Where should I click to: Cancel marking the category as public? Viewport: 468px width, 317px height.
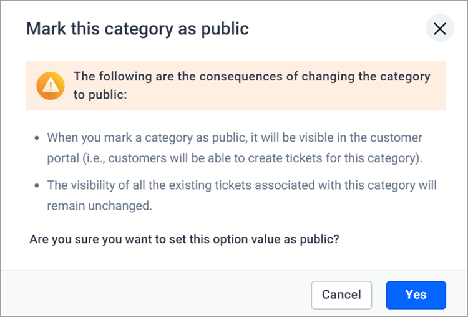[x=341, y=295]
